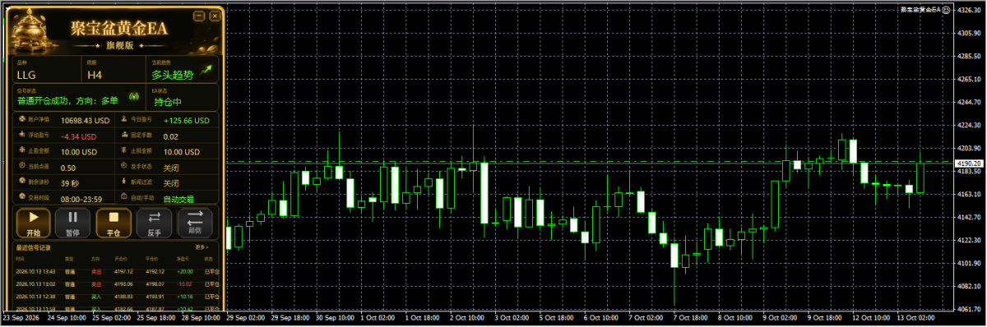This screenshot has height=327, width=987.
Task: Click current spread value 0.50
Action: coord(68,168)
